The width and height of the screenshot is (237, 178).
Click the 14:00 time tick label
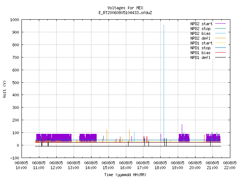(x=91, y=168)
